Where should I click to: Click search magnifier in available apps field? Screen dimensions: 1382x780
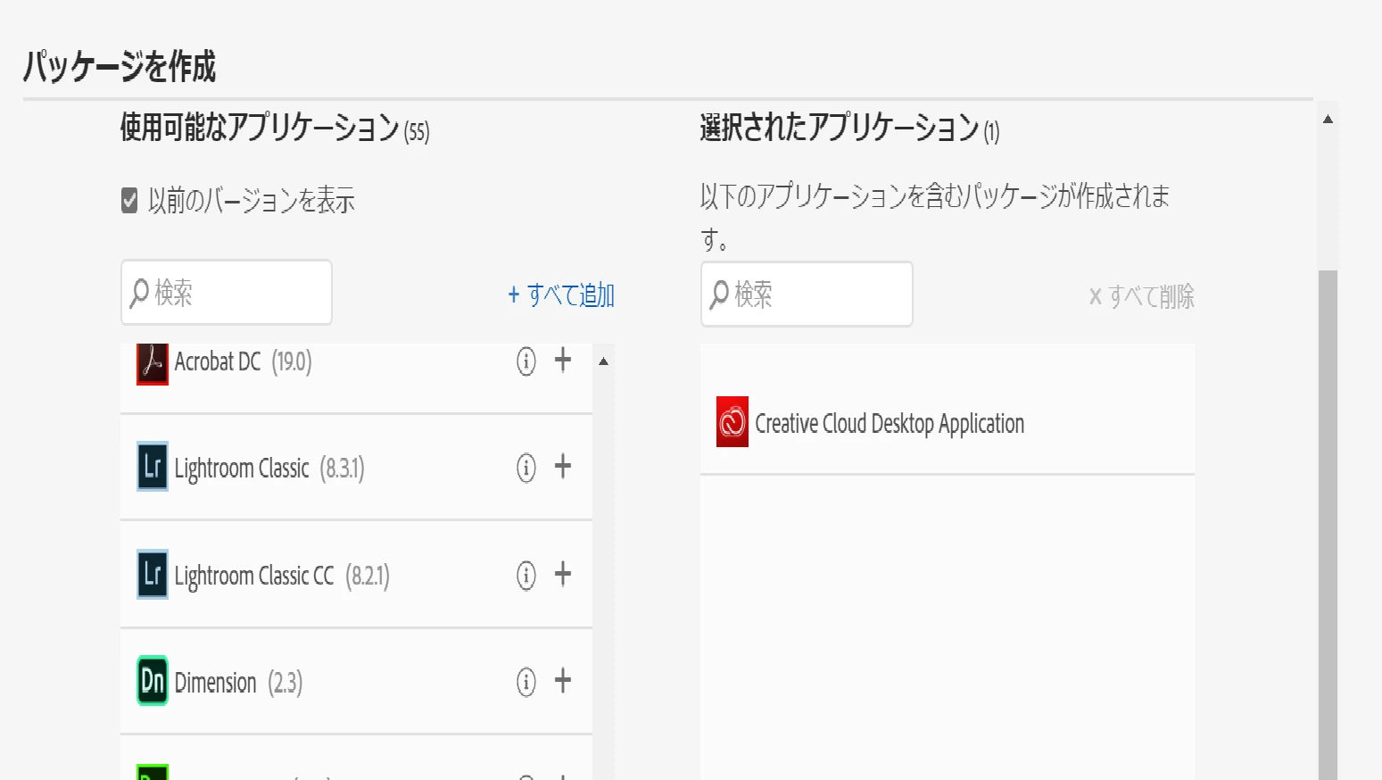click(139, 293)
